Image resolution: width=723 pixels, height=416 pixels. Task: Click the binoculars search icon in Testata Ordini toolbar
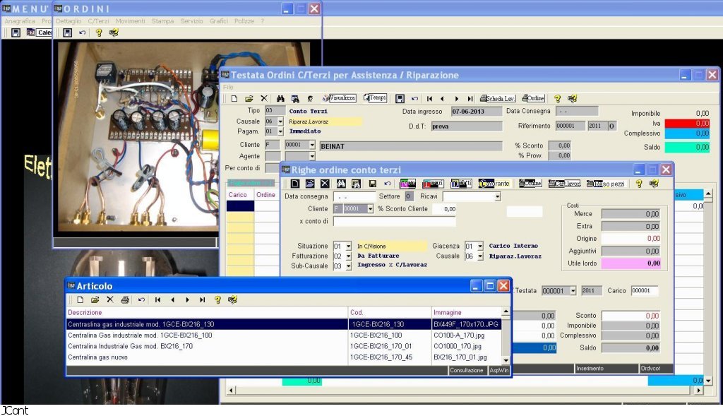(280, 98)
